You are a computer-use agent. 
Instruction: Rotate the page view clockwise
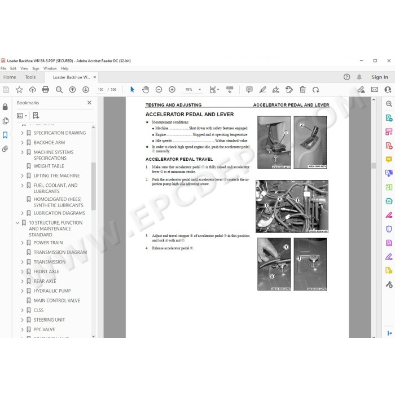[x=315, y=89]
